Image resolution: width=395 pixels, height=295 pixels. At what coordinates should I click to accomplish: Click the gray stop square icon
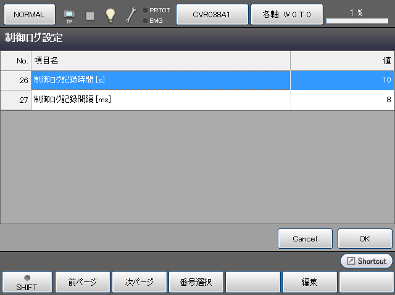pyautogui.click(x=90, y=15)
